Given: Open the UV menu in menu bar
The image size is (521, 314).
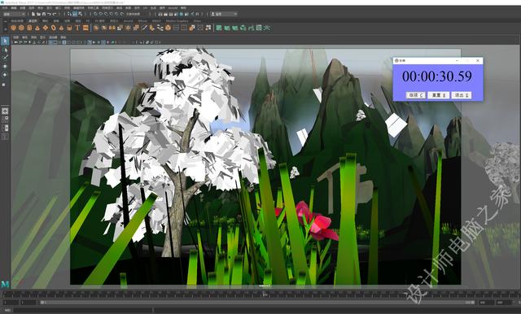Looking at the screenshot, I should tap(145, 7).
